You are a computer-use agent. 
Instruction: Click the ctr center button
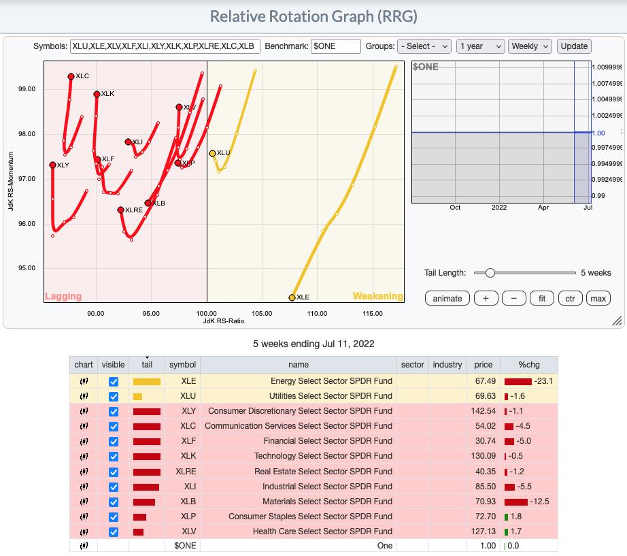point(571,298)
